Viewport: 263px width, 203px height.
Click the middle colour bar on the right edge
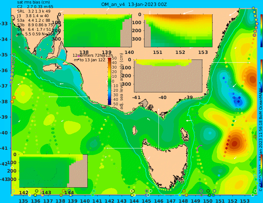click(262, 76)
